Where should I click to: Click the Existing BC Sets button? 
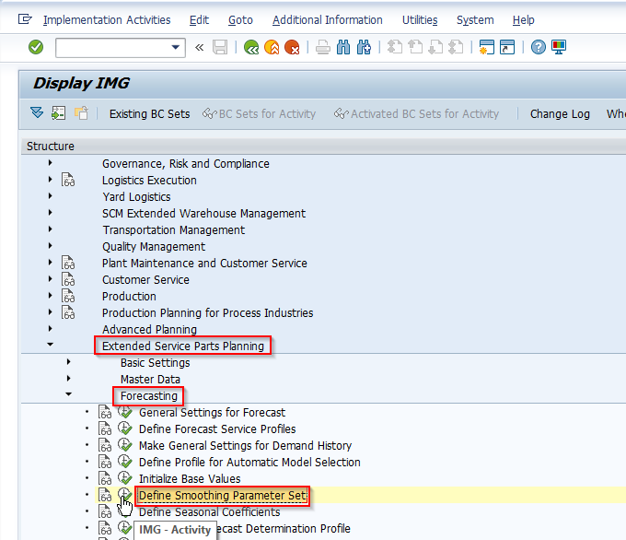(150, 114)
